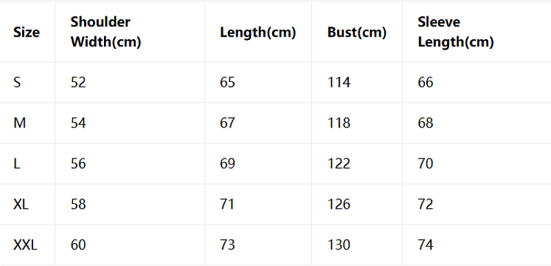The image size is (551, 266).
Task: Select the sleeve length value 74
Action: [x=425, y=245]
